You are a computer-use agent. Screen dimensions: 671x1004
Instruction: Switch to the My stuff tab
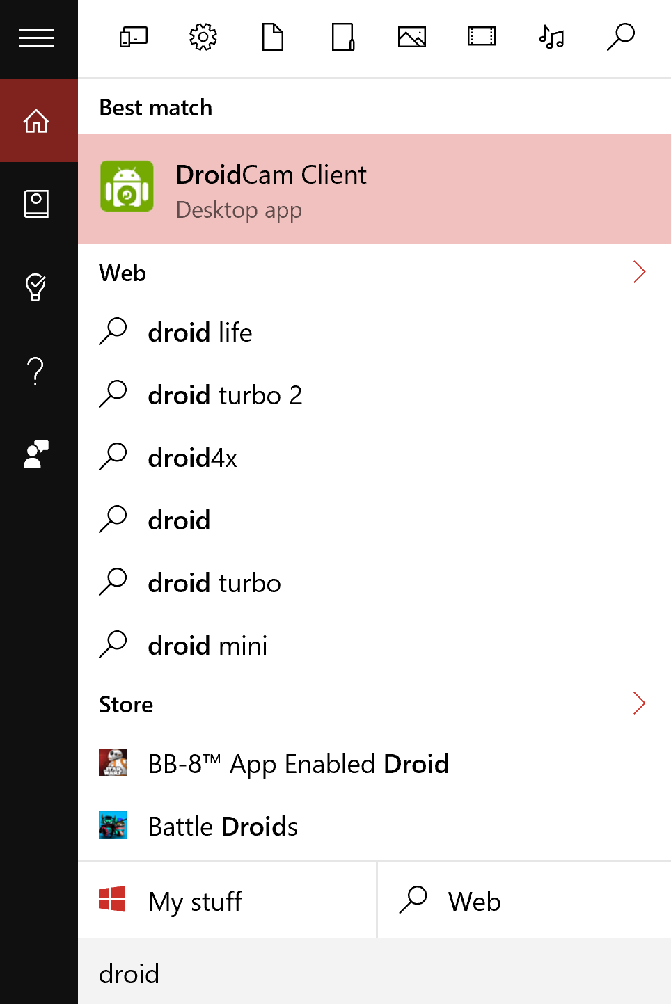227,901
